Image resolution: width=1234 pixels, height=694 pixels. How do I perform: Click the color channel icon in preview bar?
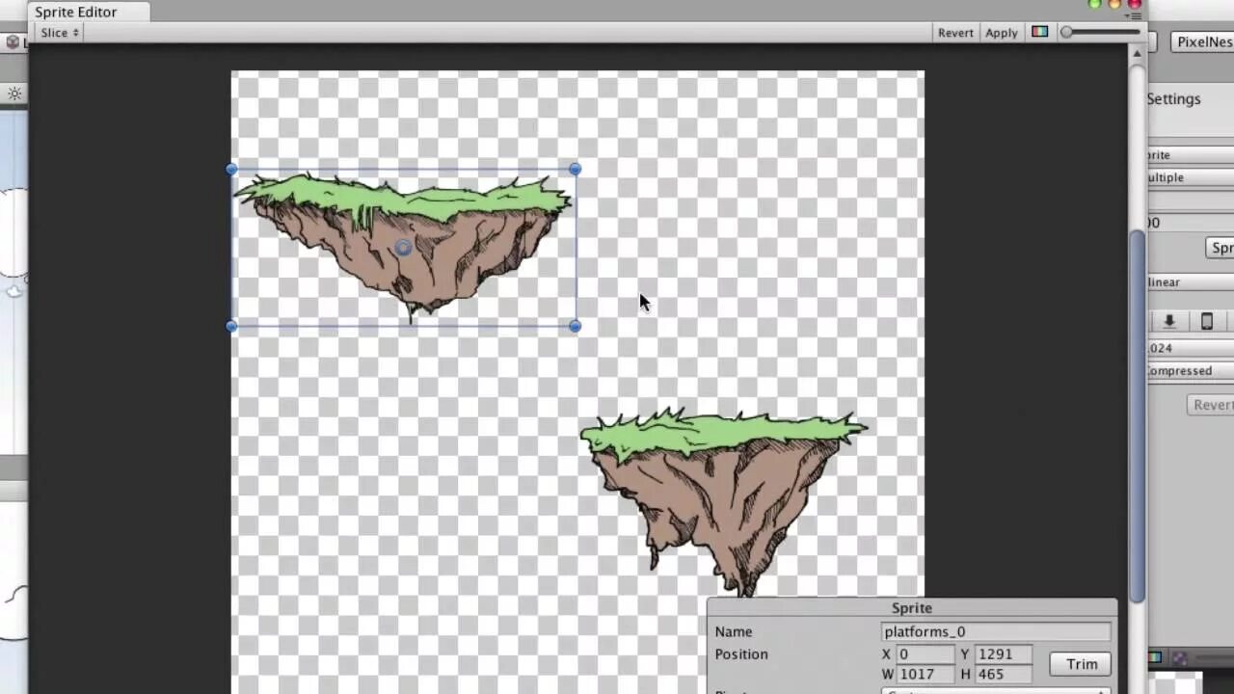pyautogui.click(x=1155, y=657)
